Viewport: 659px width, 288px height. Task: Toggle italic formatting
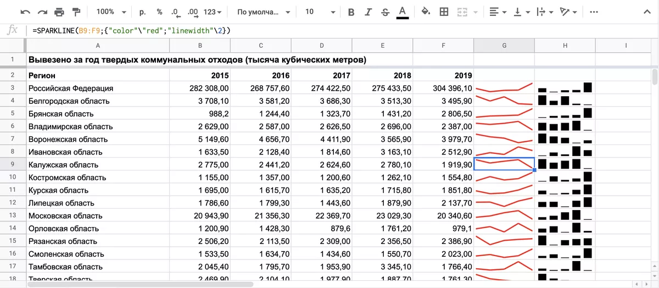pos(368,12)
